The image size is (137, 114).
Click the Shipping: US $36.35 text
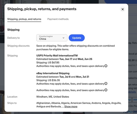pos(48,80)
